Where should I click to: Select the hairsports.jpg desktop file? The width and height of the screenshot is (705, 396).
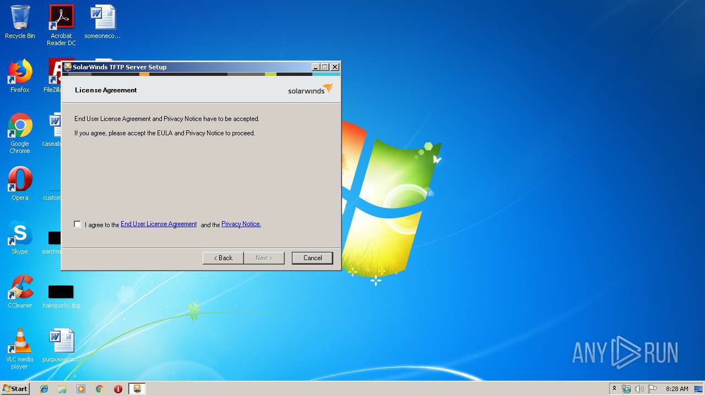point(61,296)
